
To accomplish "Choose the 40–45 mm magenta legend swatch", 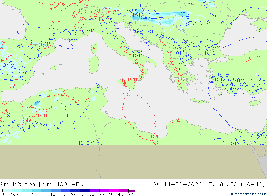I will [x=114, y=191].
